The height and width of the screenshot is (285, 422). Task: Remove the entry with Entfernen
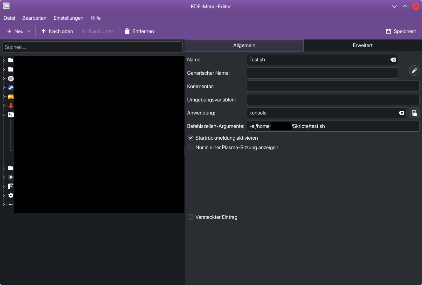point(139,31)
